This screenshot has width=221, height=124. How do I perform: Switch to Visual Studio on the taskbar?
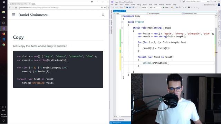click(4, 28)
